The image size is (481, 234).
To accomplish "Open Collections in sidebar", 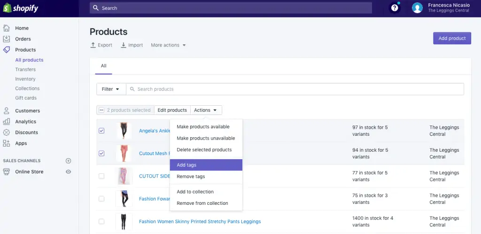I will 27,89.
